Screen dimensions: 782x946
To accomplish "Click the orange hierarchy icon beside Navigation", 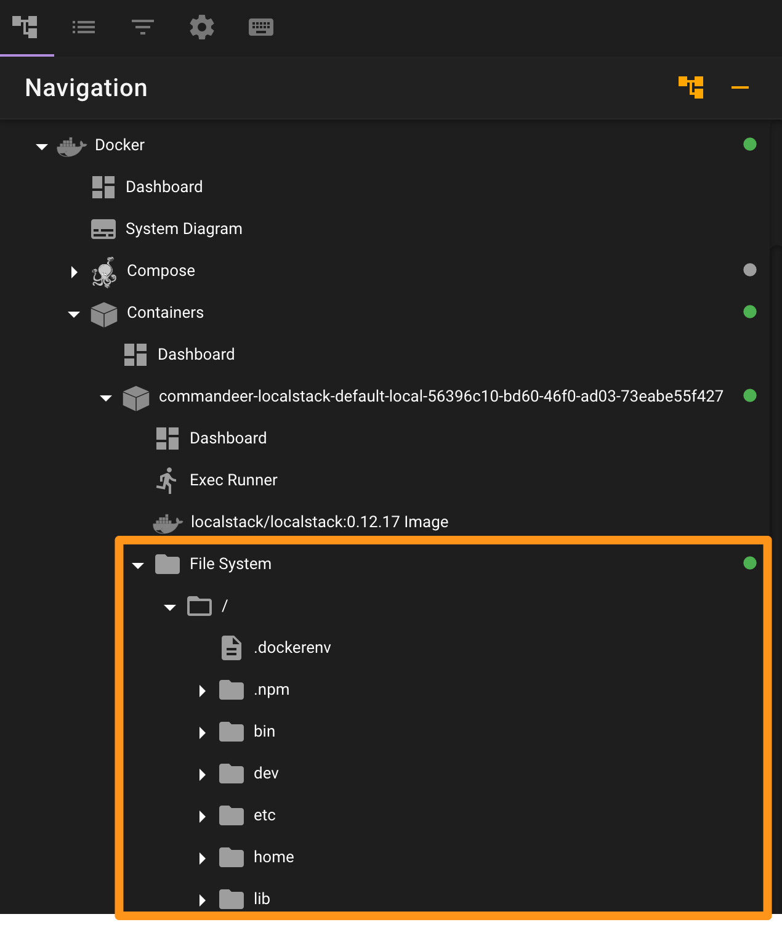I will pyautogui.click(x=691, y=87).
